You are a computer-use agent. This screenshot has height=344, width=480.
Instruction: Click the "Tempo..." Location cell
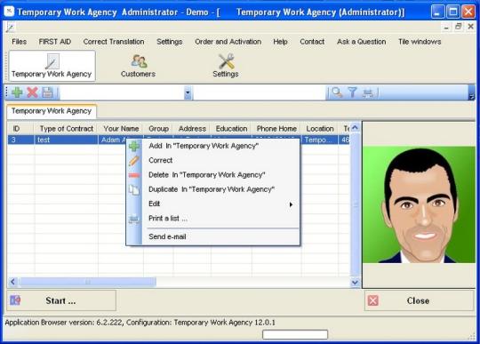pos(320,140)
